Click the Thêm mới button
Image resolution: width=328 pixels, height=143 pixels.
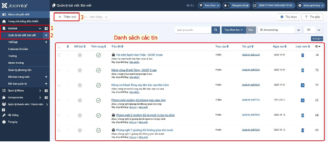(67, 17)
